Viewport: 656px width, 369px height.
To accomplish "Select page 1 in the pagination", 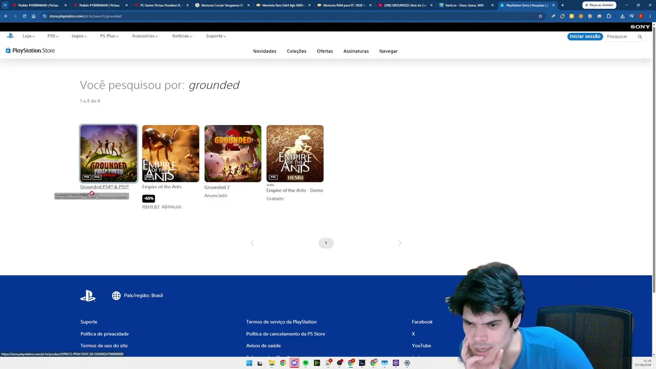I will [326, 243].
